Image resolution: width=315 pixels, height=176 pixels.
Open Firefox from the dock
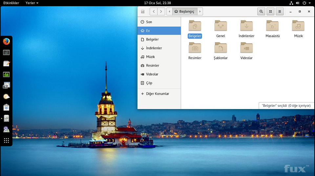[6, 41]
